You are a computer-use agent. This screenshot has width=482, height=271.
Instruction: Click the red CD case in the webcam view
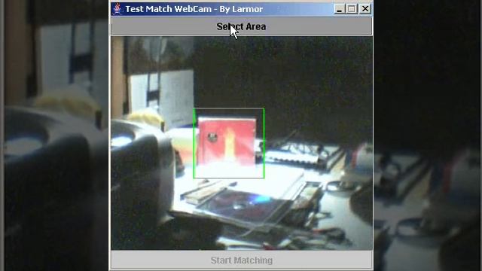[227, 142]
